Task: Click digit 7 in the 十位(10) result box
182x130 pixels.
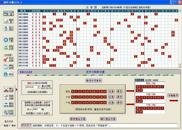Action: click(162, 97)
